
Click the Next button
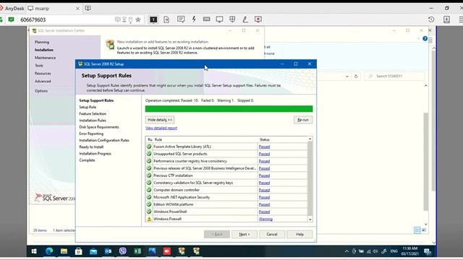coord(245,234)
